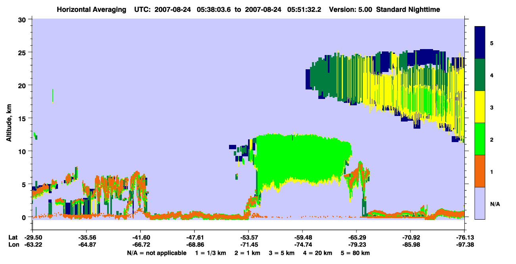Viewport: 516px width, 264px height.
Task: Click latitude value -65.29
Action: pyautogui.click(x=356, y=237)
